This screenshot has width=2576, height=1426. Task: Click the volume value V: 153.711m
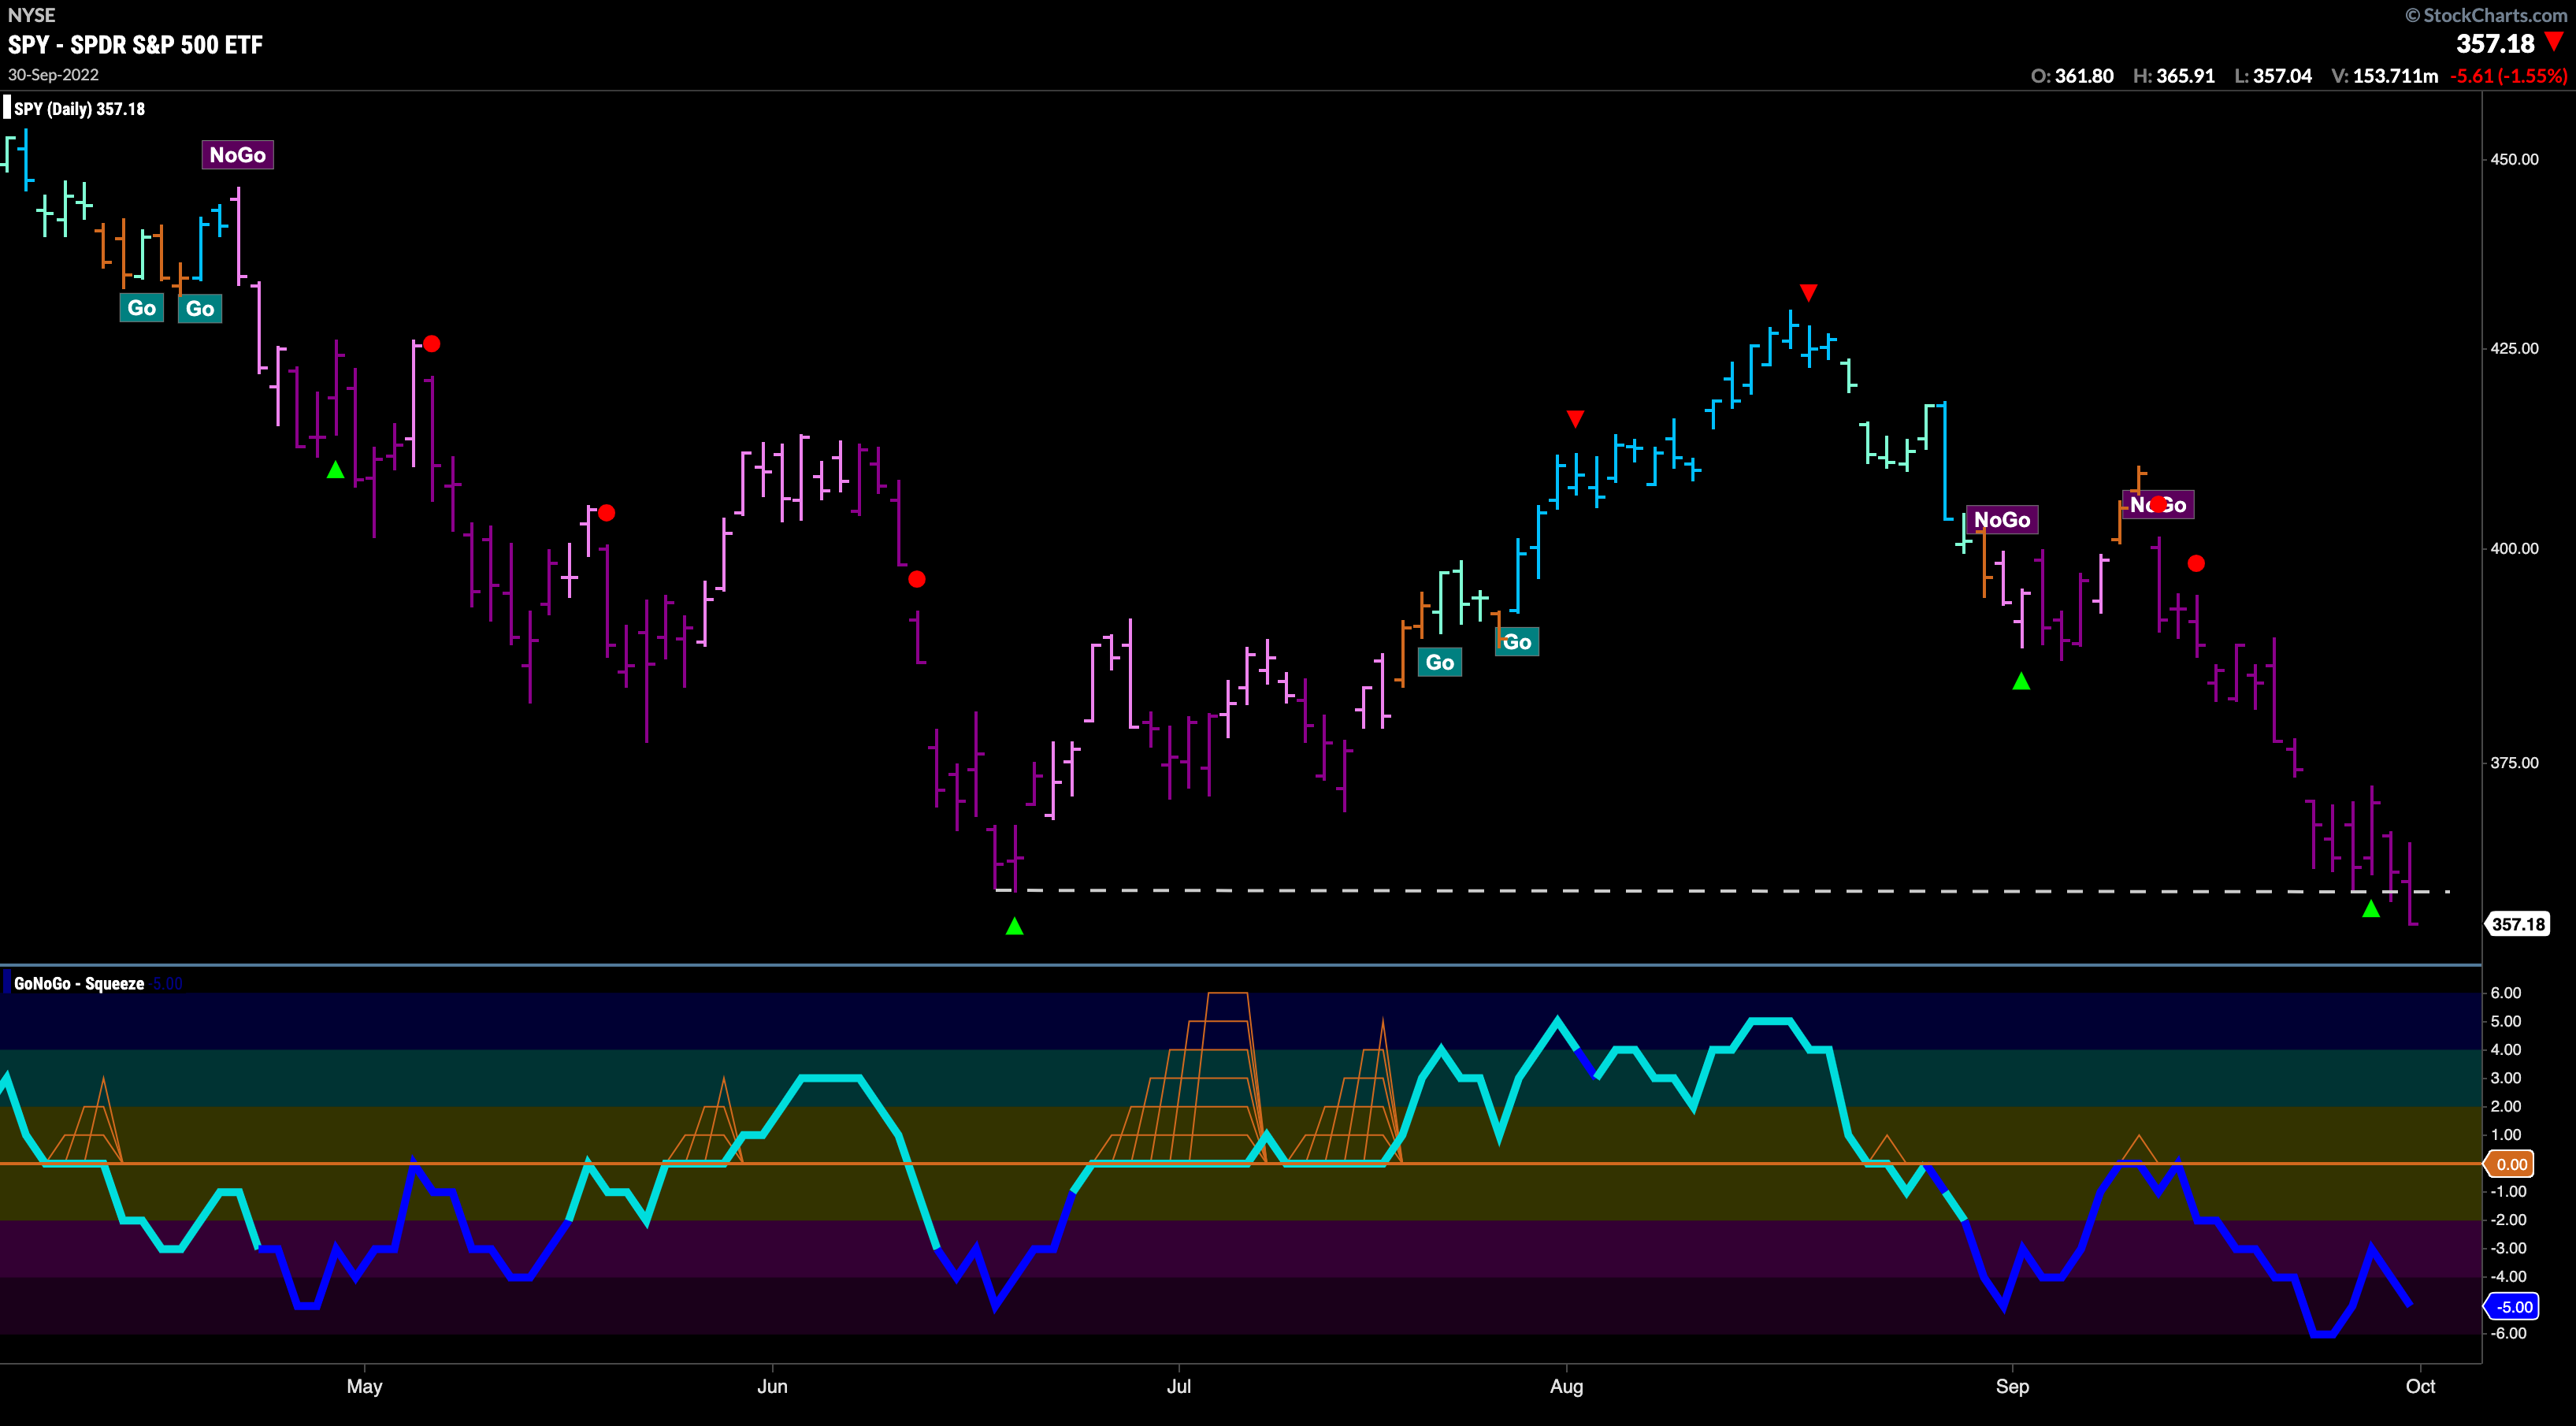coord(2385,76)
